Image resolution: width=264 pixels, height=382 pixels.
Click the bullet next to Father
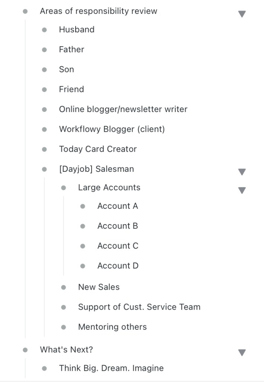[x=44, y=50]
